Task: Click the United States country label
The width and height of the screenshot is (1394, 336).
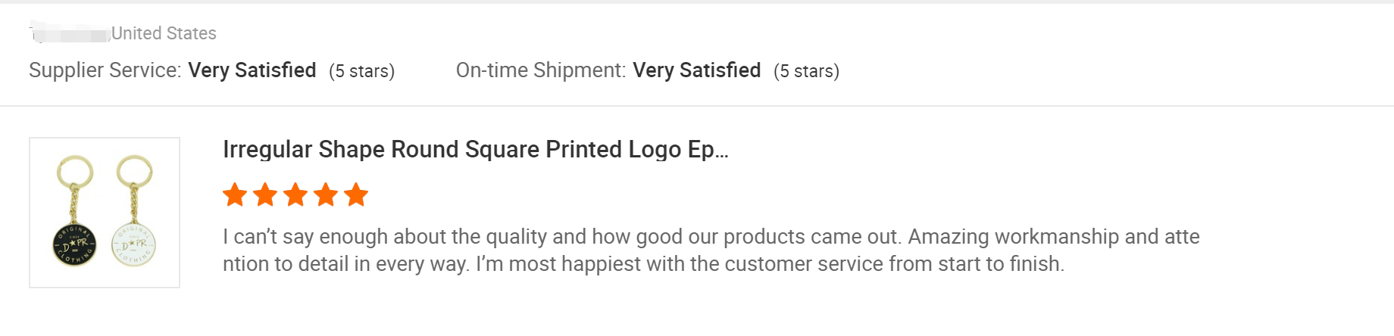Action: [164, 33]
